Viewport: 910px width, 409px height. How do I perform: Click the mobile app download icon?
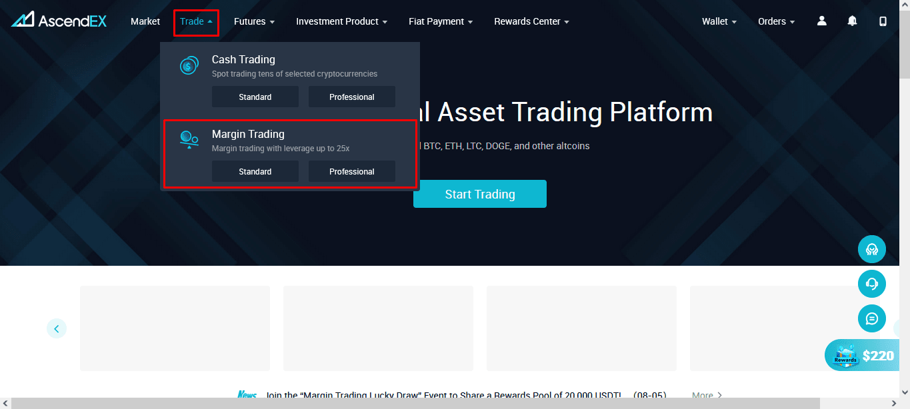(883, 21)
